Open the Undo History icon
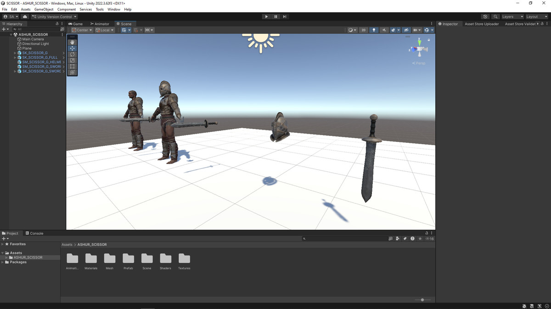The height and width of the screenshot is (309, 551). 485,16
